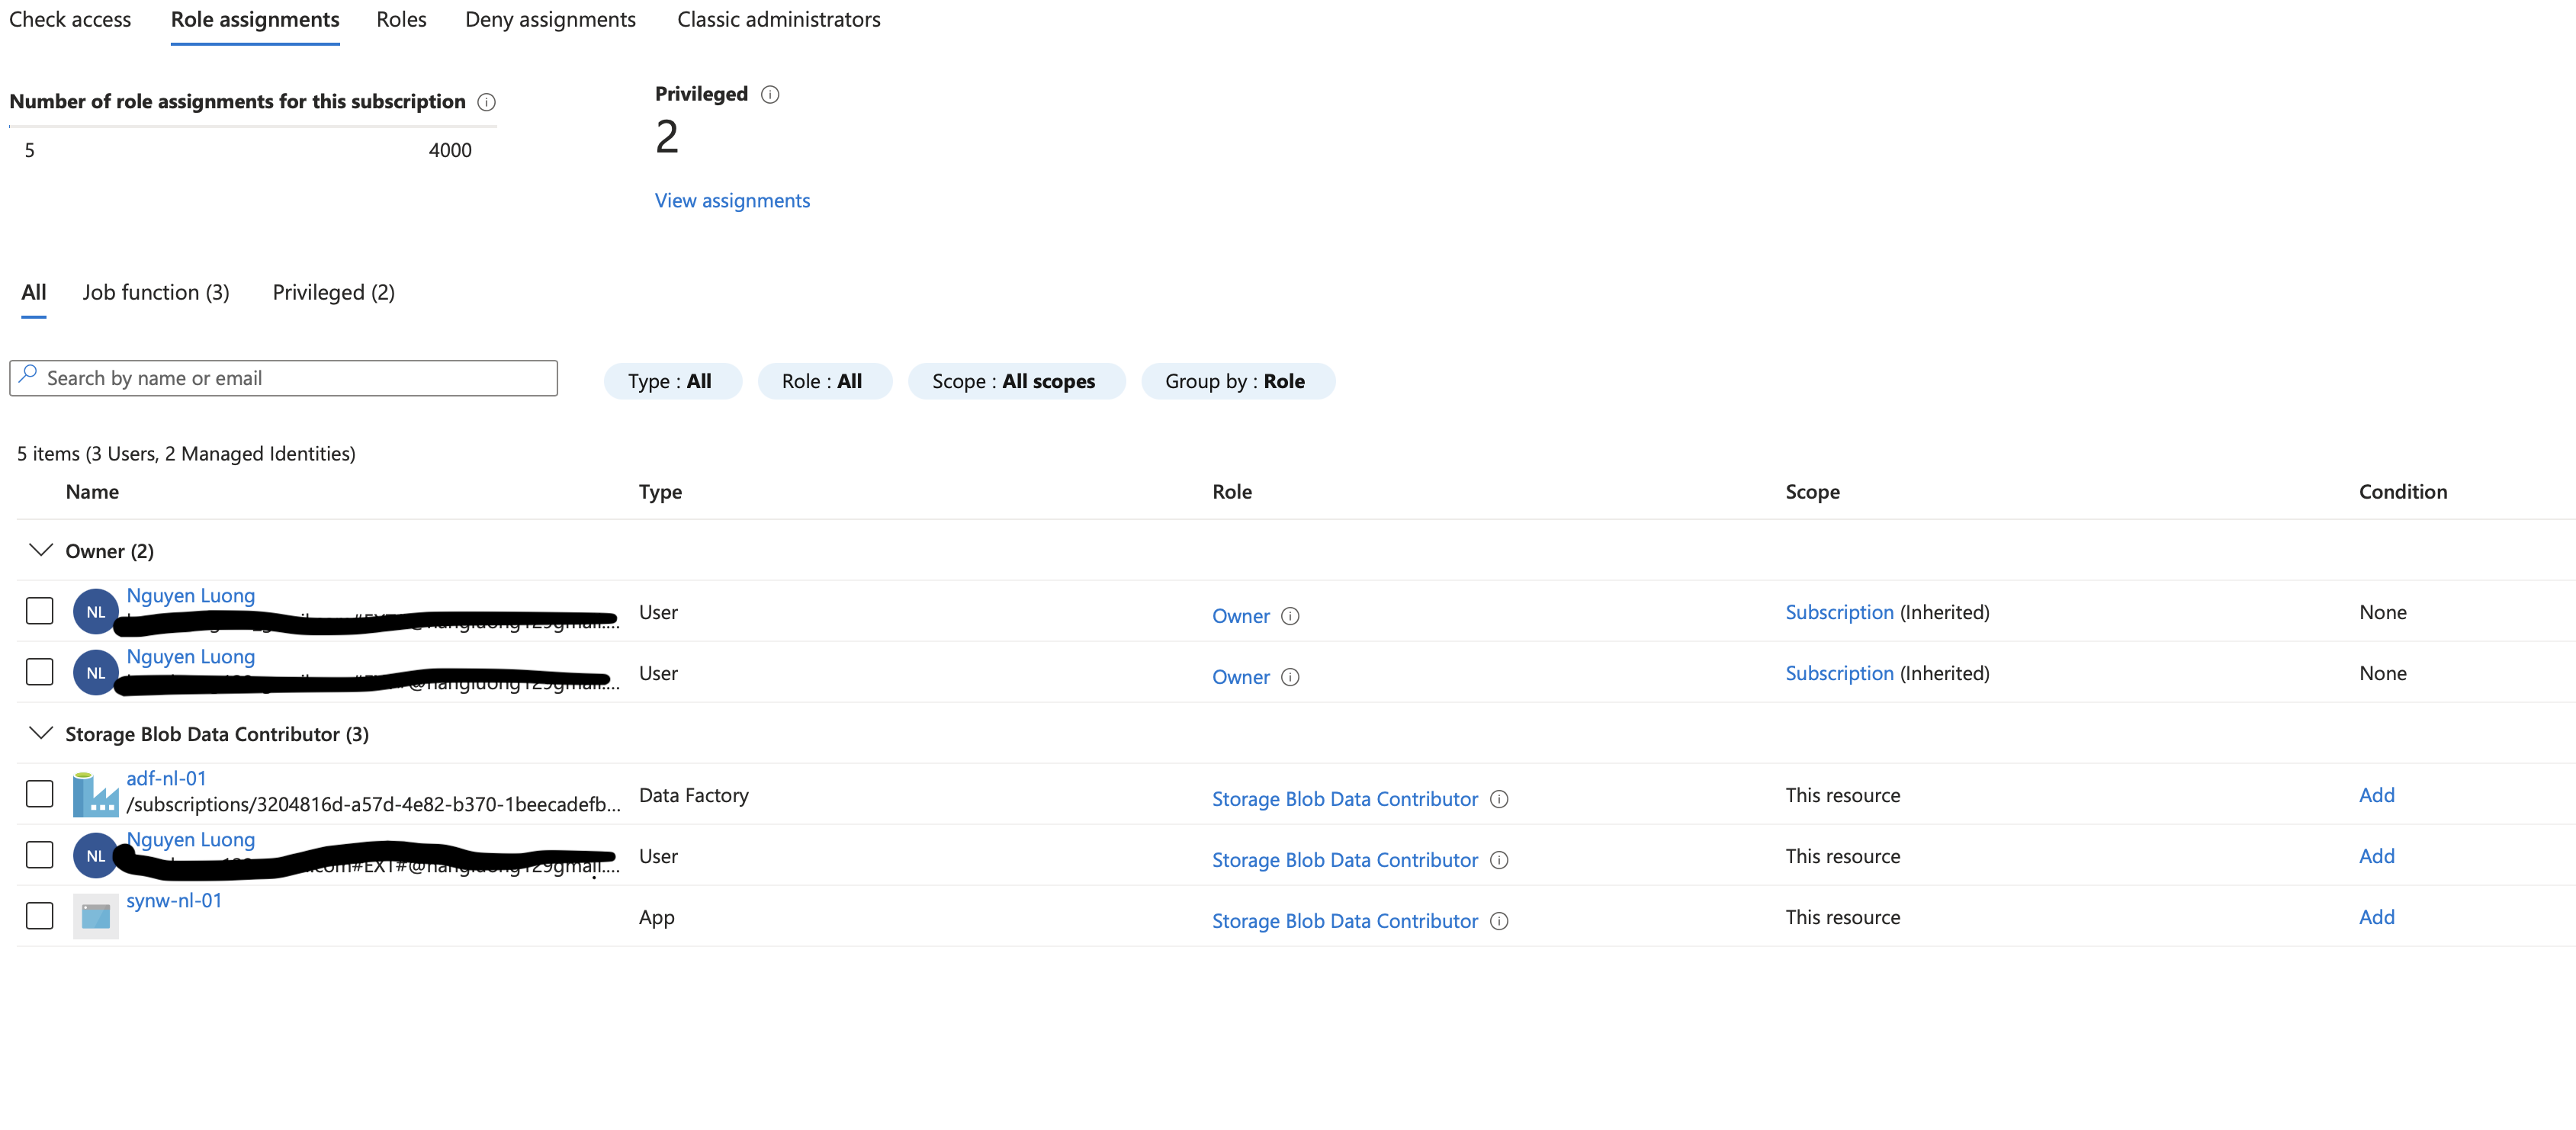Collapse the Storage Blob Data Contributor group
2576x1130 pixels.
tap(40, 733)
